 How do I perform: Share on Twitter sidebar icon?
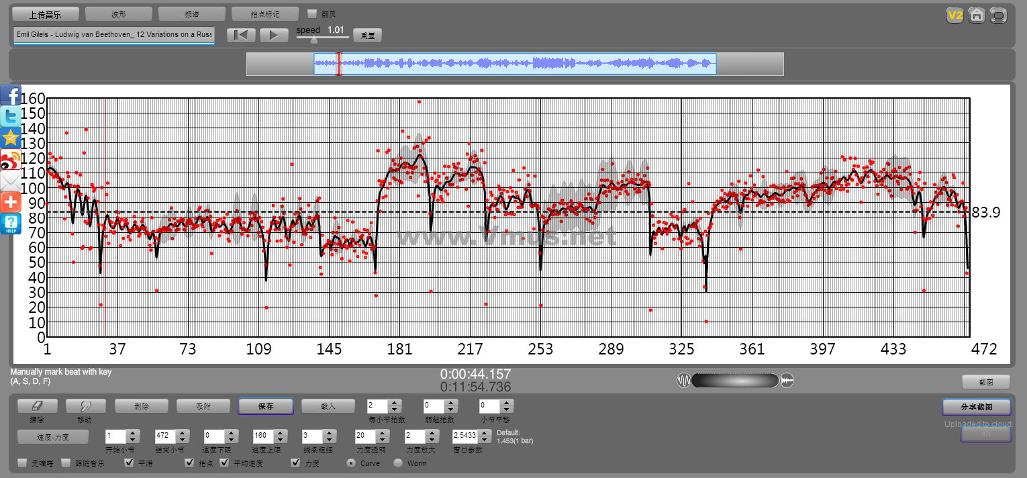tap(11, 117)
